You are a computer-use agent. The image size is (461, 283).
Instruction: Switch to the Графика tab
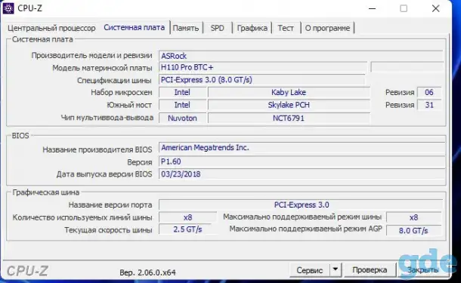tap(252, 28)
